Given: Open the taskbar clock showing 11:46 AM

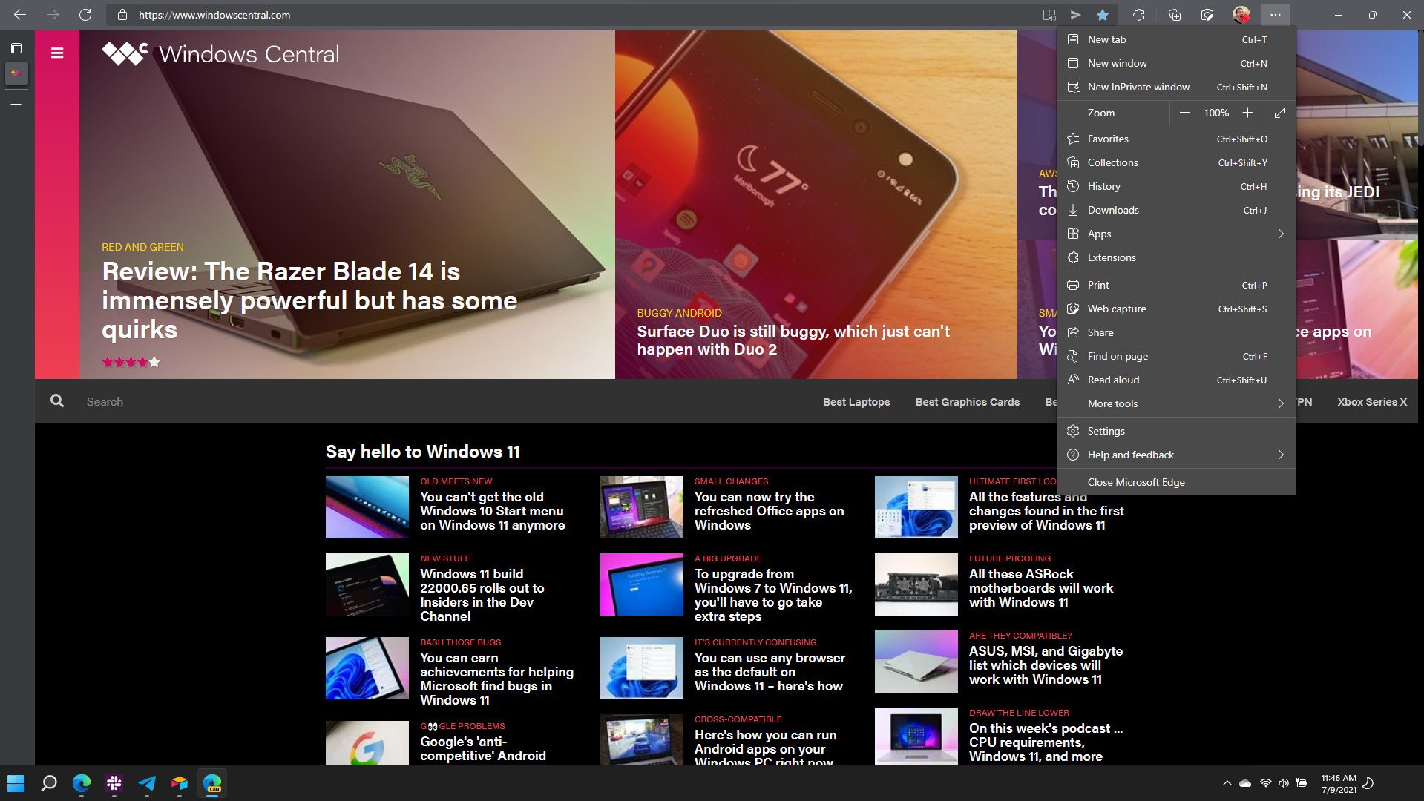Looking at the screenshot, I should pyautogui.click(x=1338, y=783).
